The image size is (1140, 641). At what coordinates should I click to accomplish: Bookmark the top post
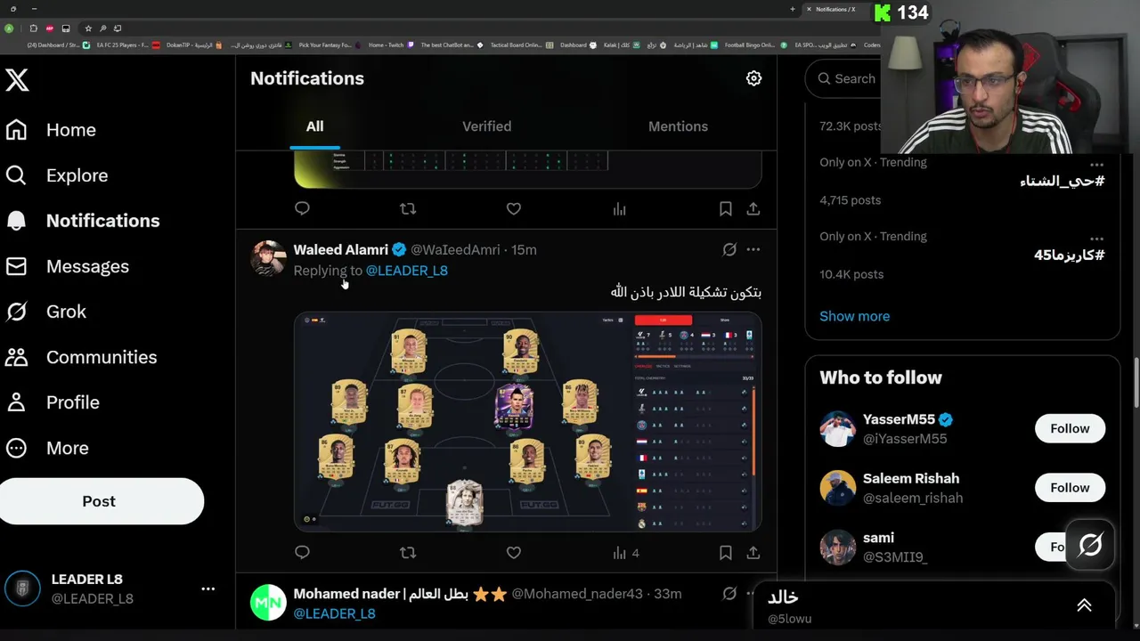[x=726, y=208]
